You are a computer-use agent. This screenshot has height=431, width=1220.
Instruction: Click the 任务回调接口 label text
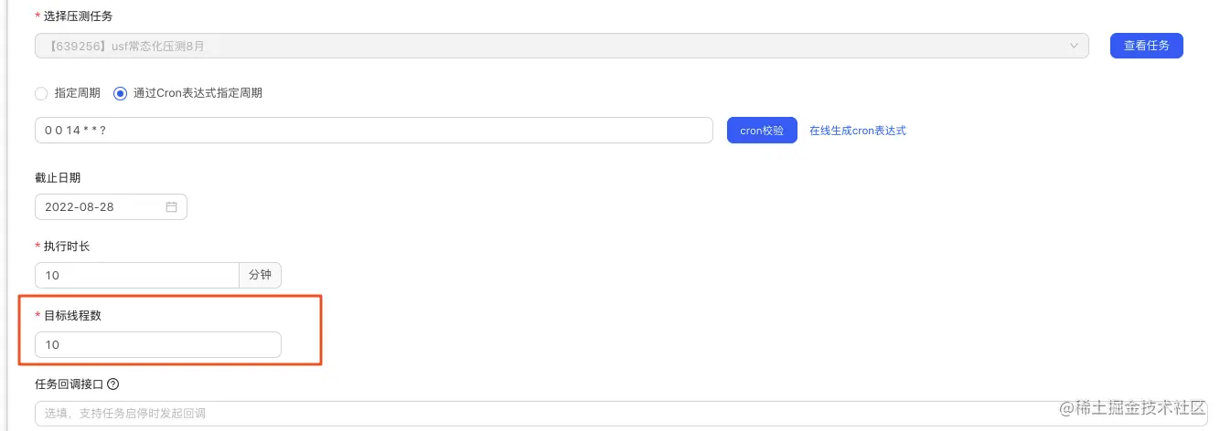[x=68, y=384]
